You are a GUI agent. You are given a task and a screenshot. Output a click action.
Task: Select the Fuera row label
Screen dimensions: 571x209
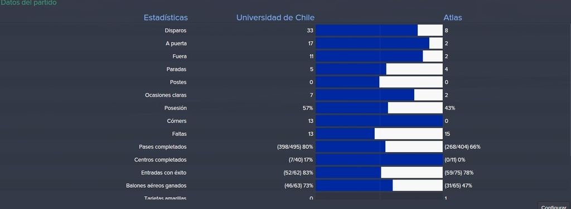[180, 56]
